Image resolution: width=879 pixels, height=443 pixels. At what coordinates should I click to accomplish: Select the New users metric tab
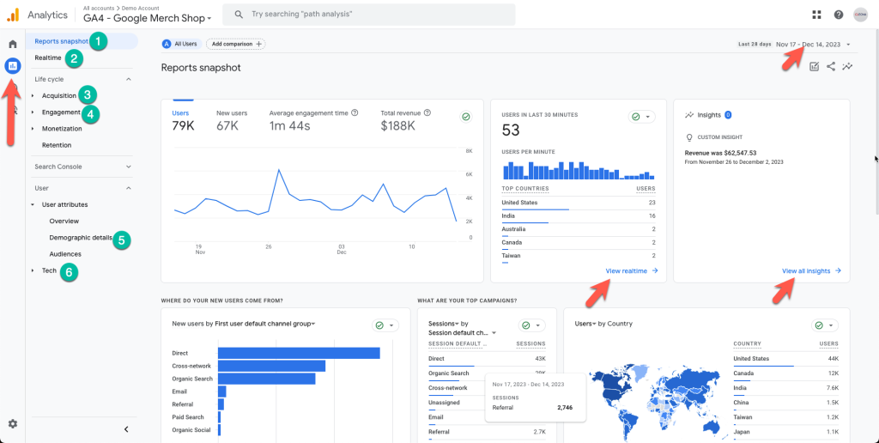click(232, 120)
